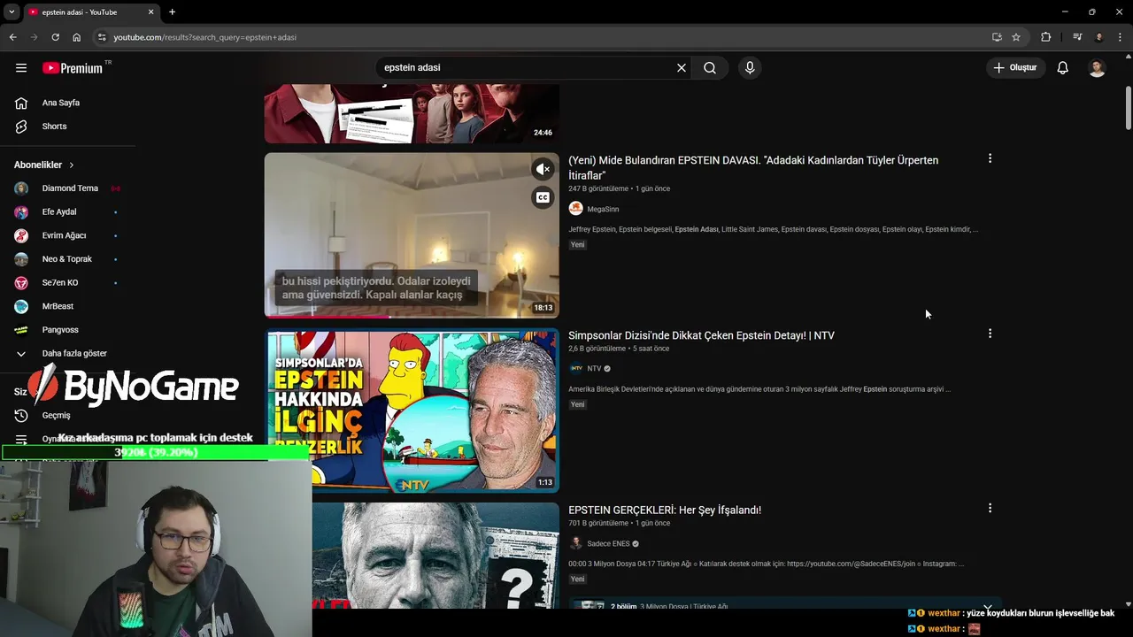The image size is (1133, 637).
Task: Close the epstein adasi YouTube tab
Action: (150, 12)
